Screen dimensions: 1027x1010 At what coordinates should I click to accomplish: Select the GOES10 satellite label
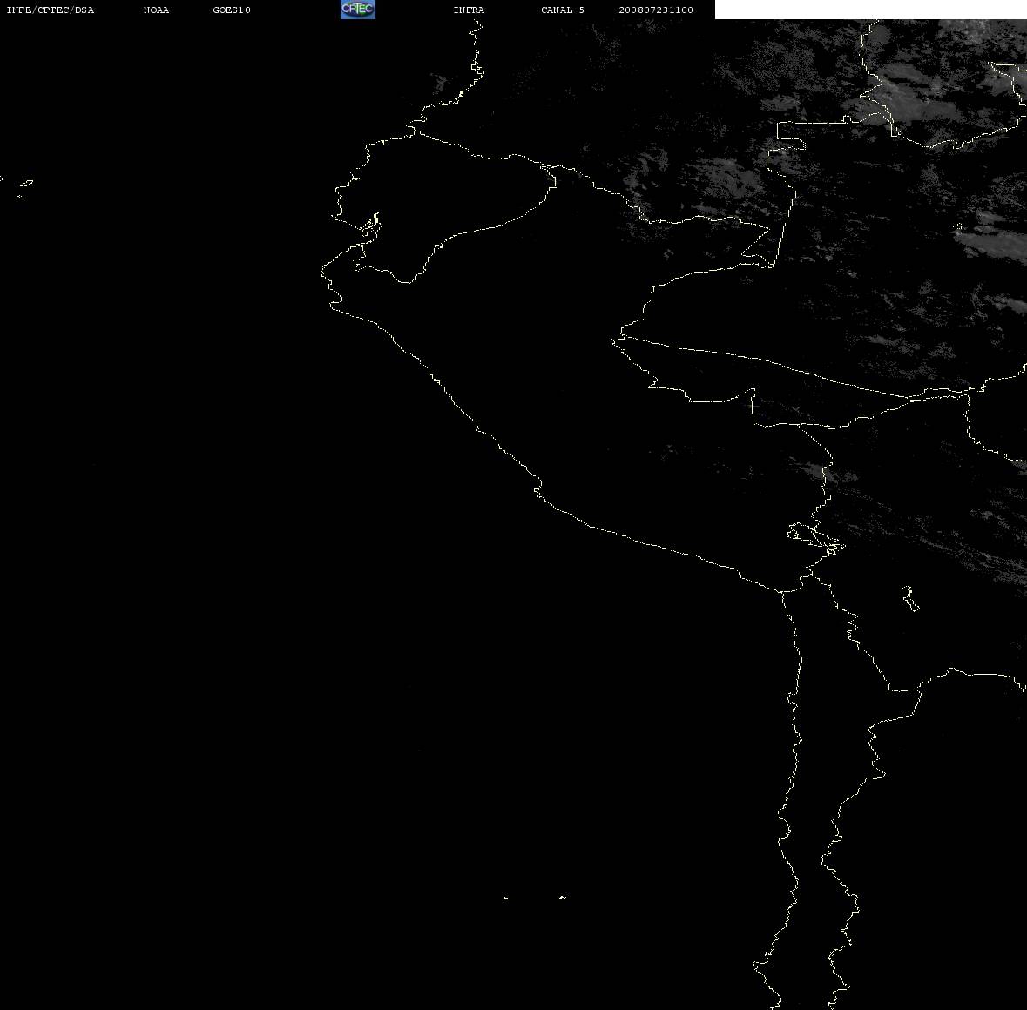pos(231,10)
